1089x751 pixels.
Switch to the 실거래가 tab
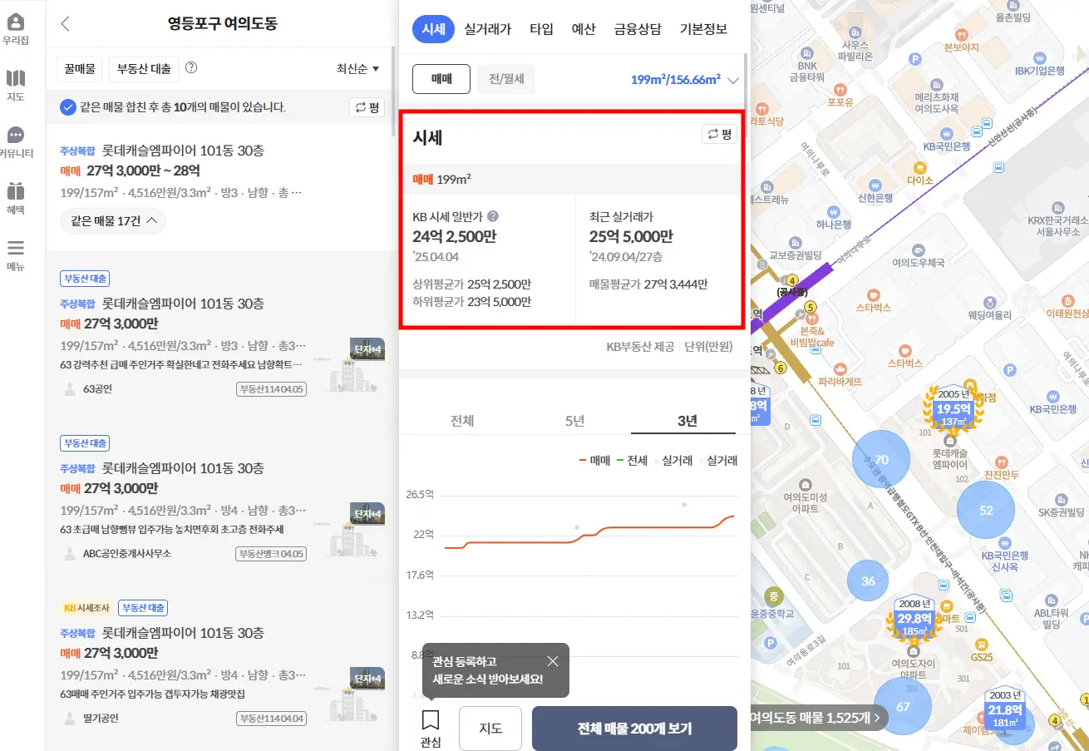point(488,29)
